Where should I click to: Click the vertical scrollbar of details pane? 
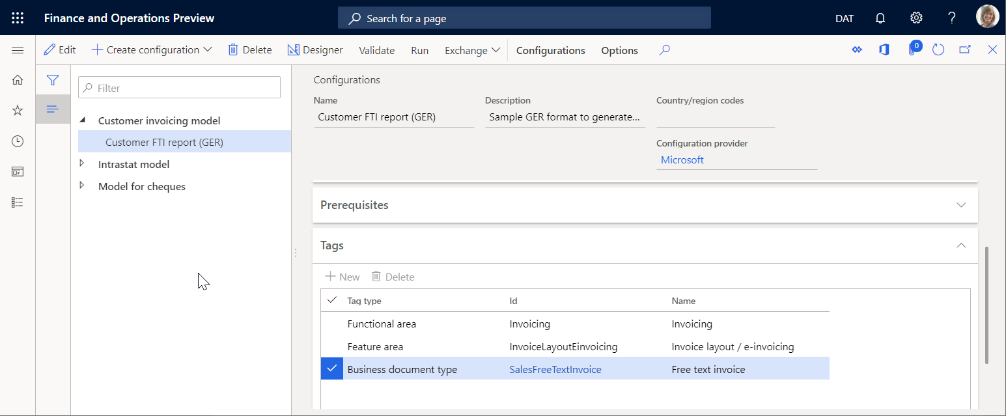click(987, 305)
